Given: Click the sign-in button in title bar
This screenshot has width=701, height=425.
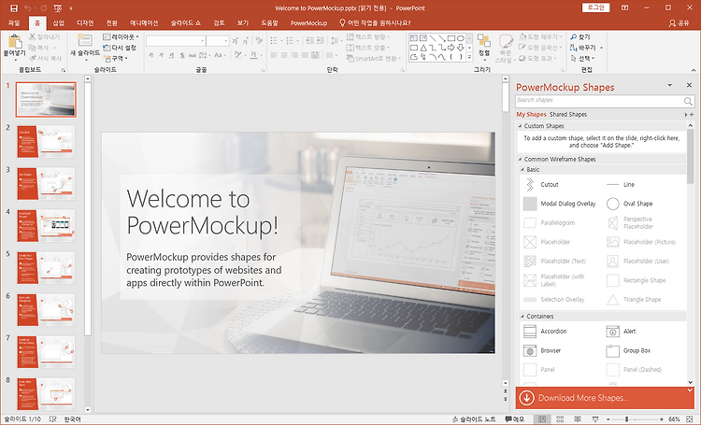Looking at the screenshot, I should tap(596, 8).
